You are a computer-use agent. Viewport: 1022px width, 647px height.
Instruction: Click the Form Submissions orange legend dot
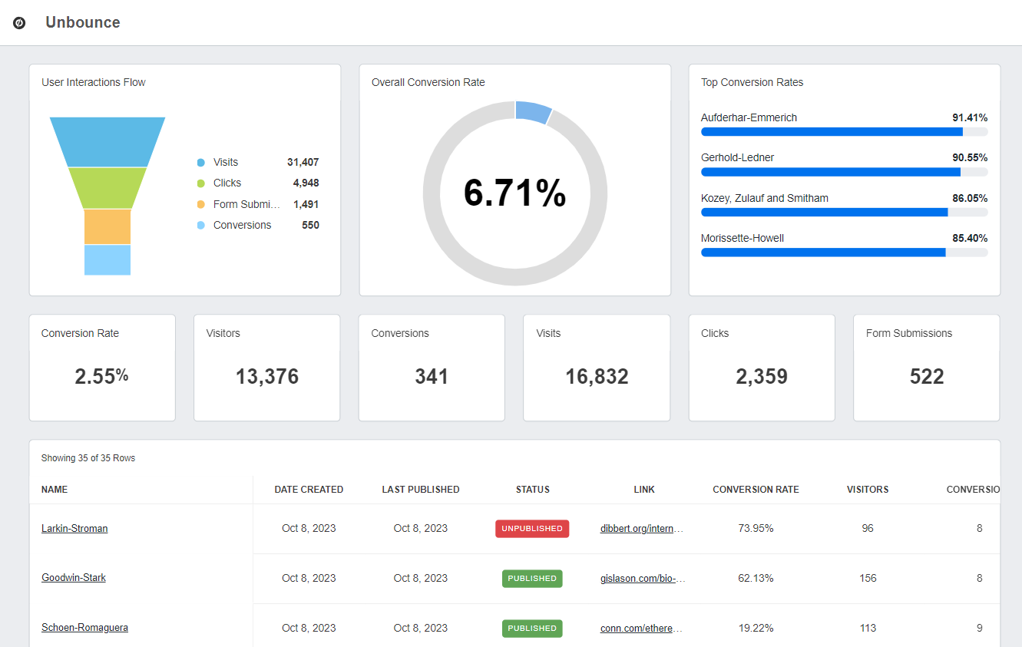201,205
